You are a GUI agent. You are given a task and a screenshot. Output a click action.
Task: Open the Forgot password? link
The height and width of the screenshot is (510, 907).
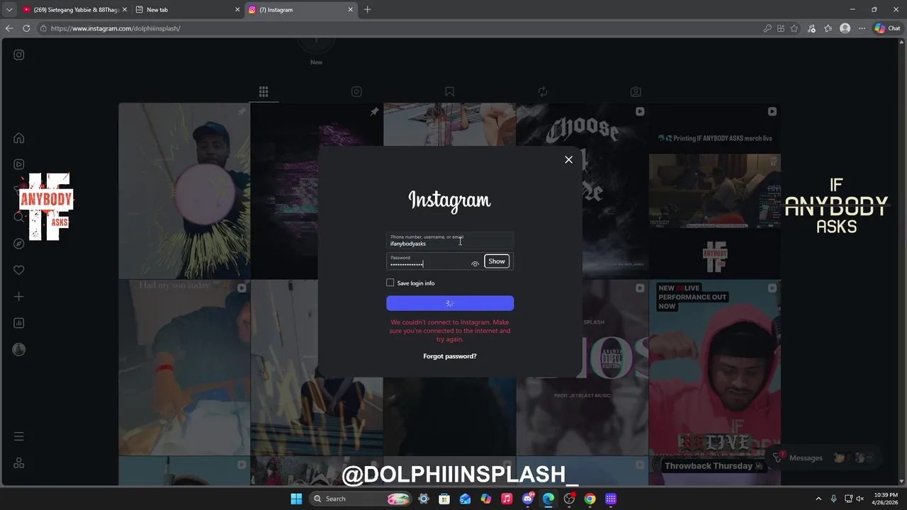pos(450,356)
